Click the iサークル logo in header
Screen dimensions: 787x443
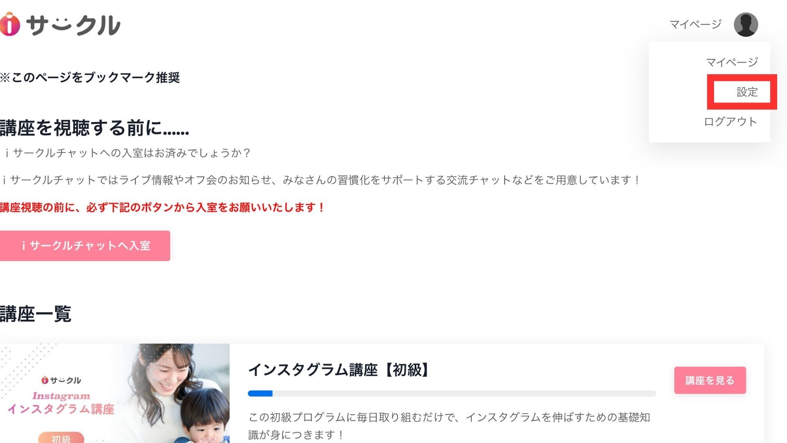click(x=60, y=24)
